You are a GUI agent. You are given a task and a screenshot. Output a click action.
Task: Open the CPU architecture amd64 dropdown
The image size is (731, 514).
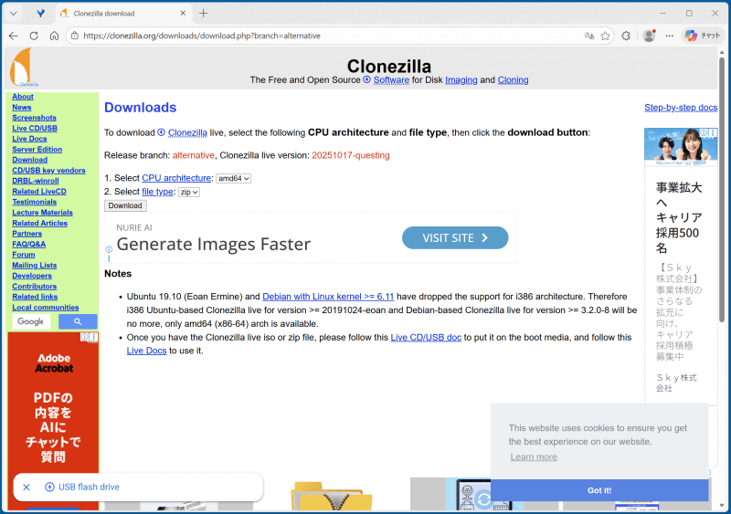pos(234,178)
